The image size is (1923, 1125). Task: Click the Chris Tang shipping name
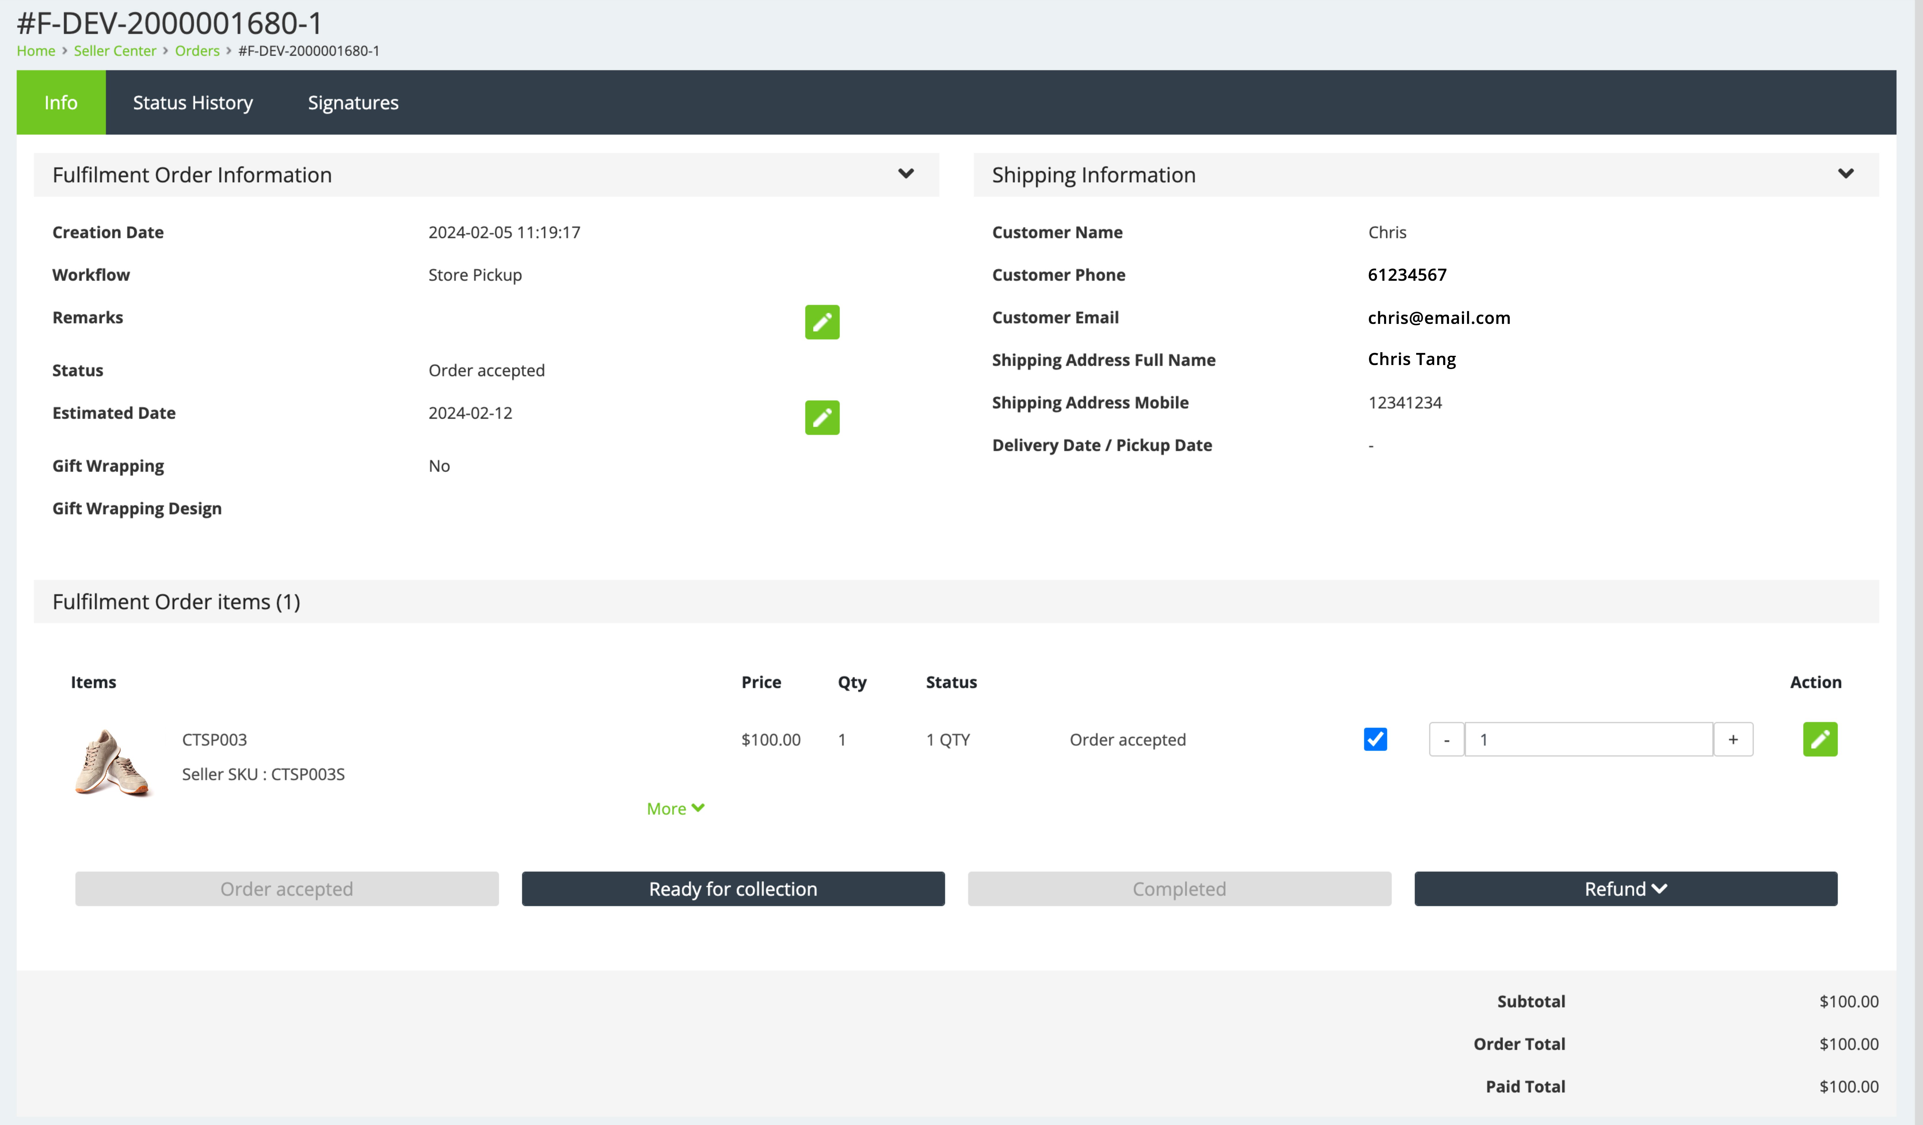pos(1412,359)
